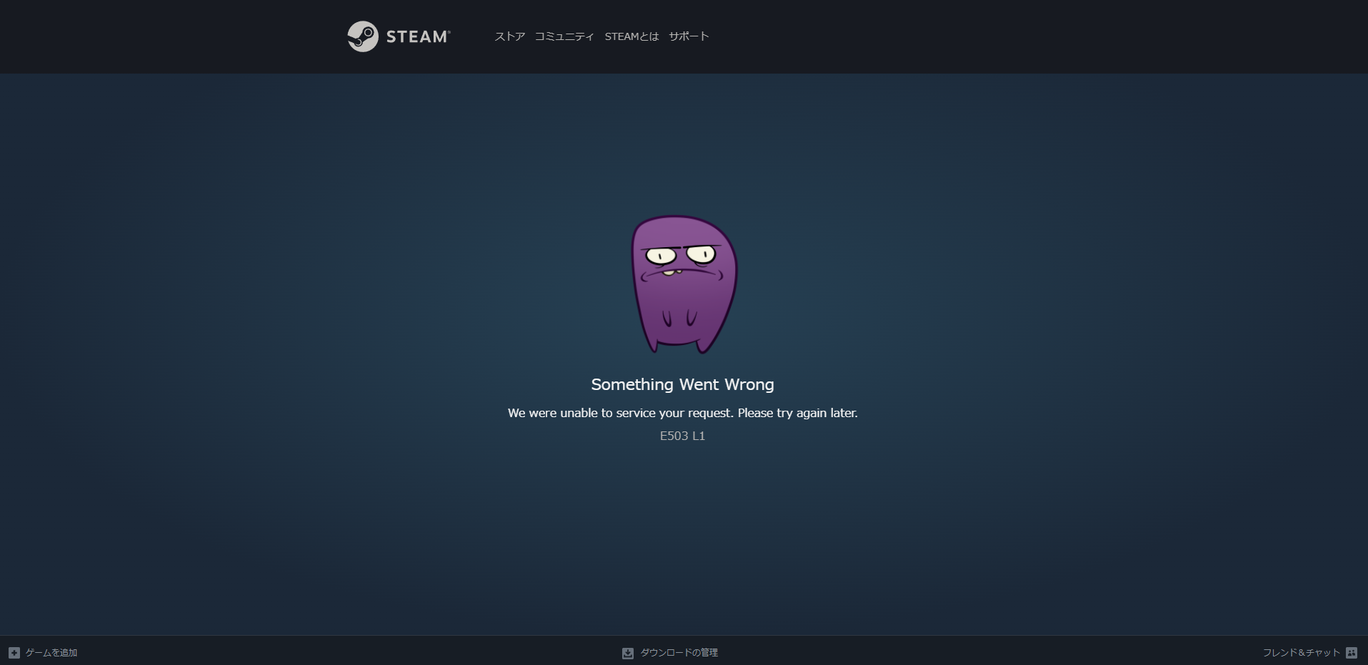1368x665 pixels.
Task: Click the 'unable to service your request' message
Action: pos(682,413)
